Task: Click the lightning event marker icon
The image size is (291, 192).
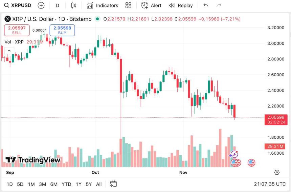Action: coord(234,155)
